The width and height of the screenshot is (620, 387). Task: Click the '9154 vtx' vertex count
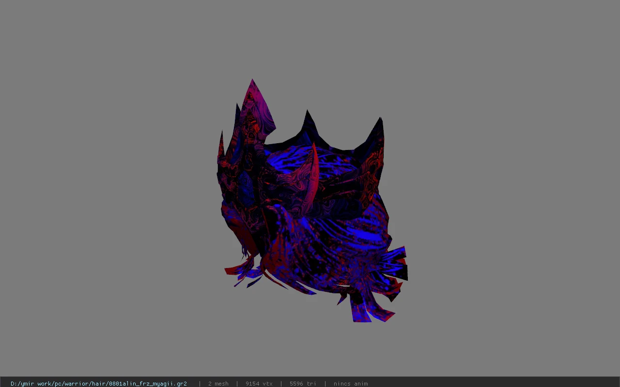coord(259,384)
